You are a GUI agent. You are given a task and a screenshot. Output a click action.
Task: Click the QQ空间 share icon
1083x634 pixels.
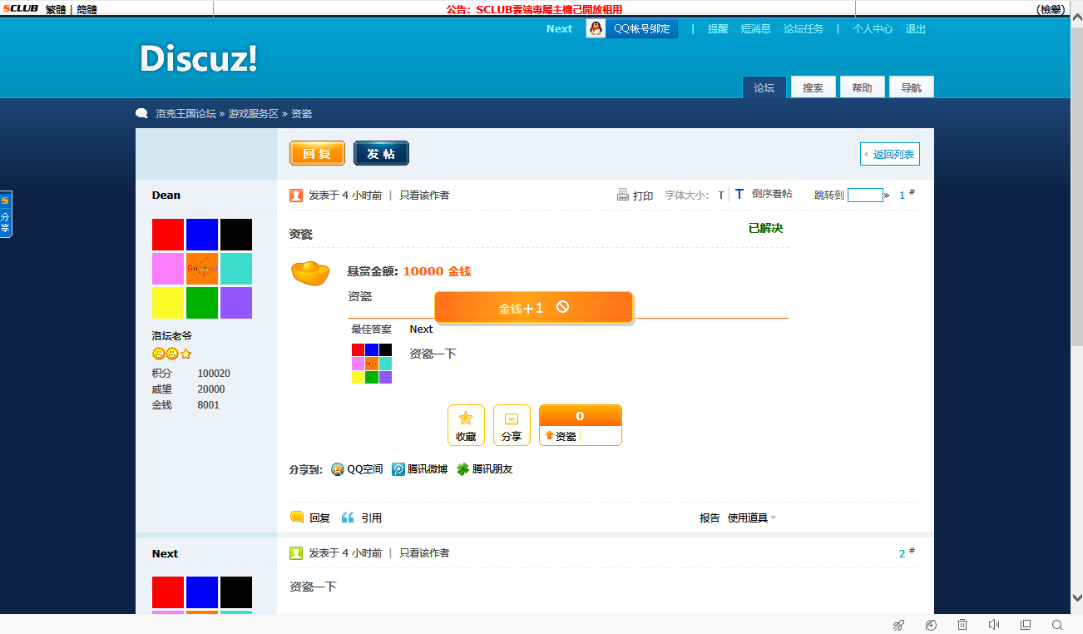[338, 469]
